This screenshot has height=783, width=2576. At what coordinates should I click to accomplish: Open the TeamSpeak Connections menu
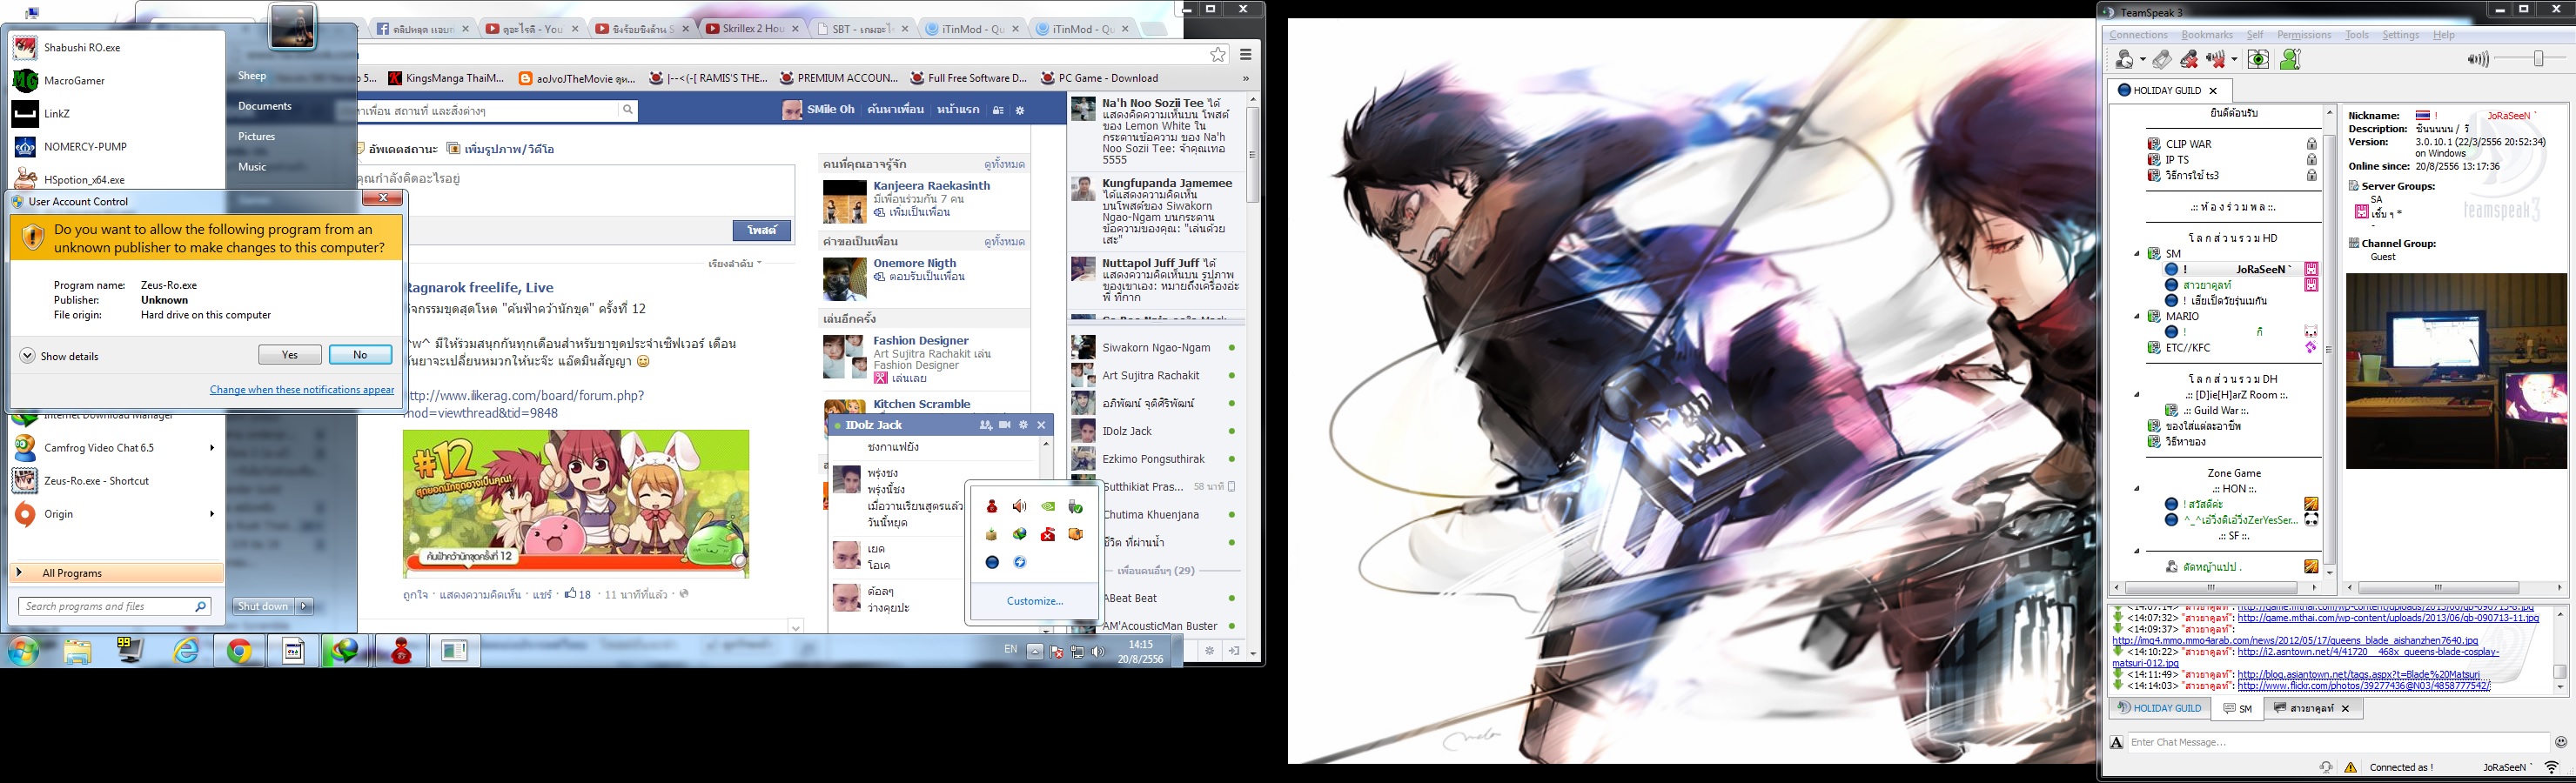click(x=2138, y=35)
